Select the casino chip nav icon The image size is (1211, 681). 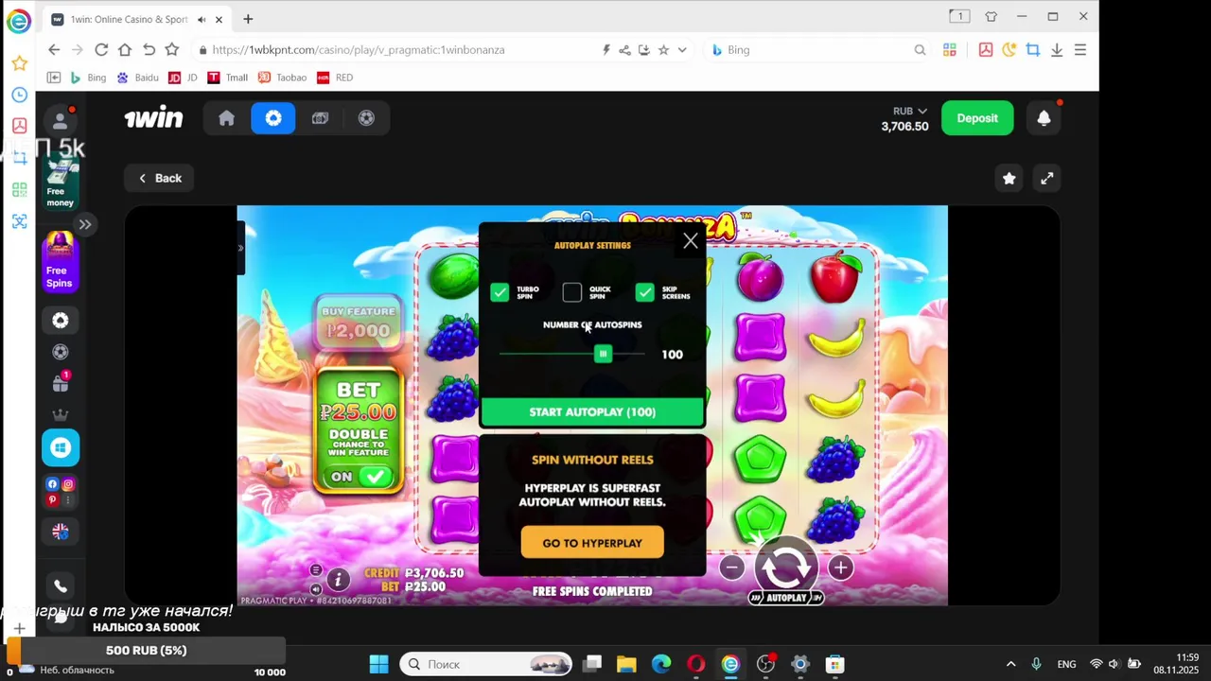click(x=273, y=118)
